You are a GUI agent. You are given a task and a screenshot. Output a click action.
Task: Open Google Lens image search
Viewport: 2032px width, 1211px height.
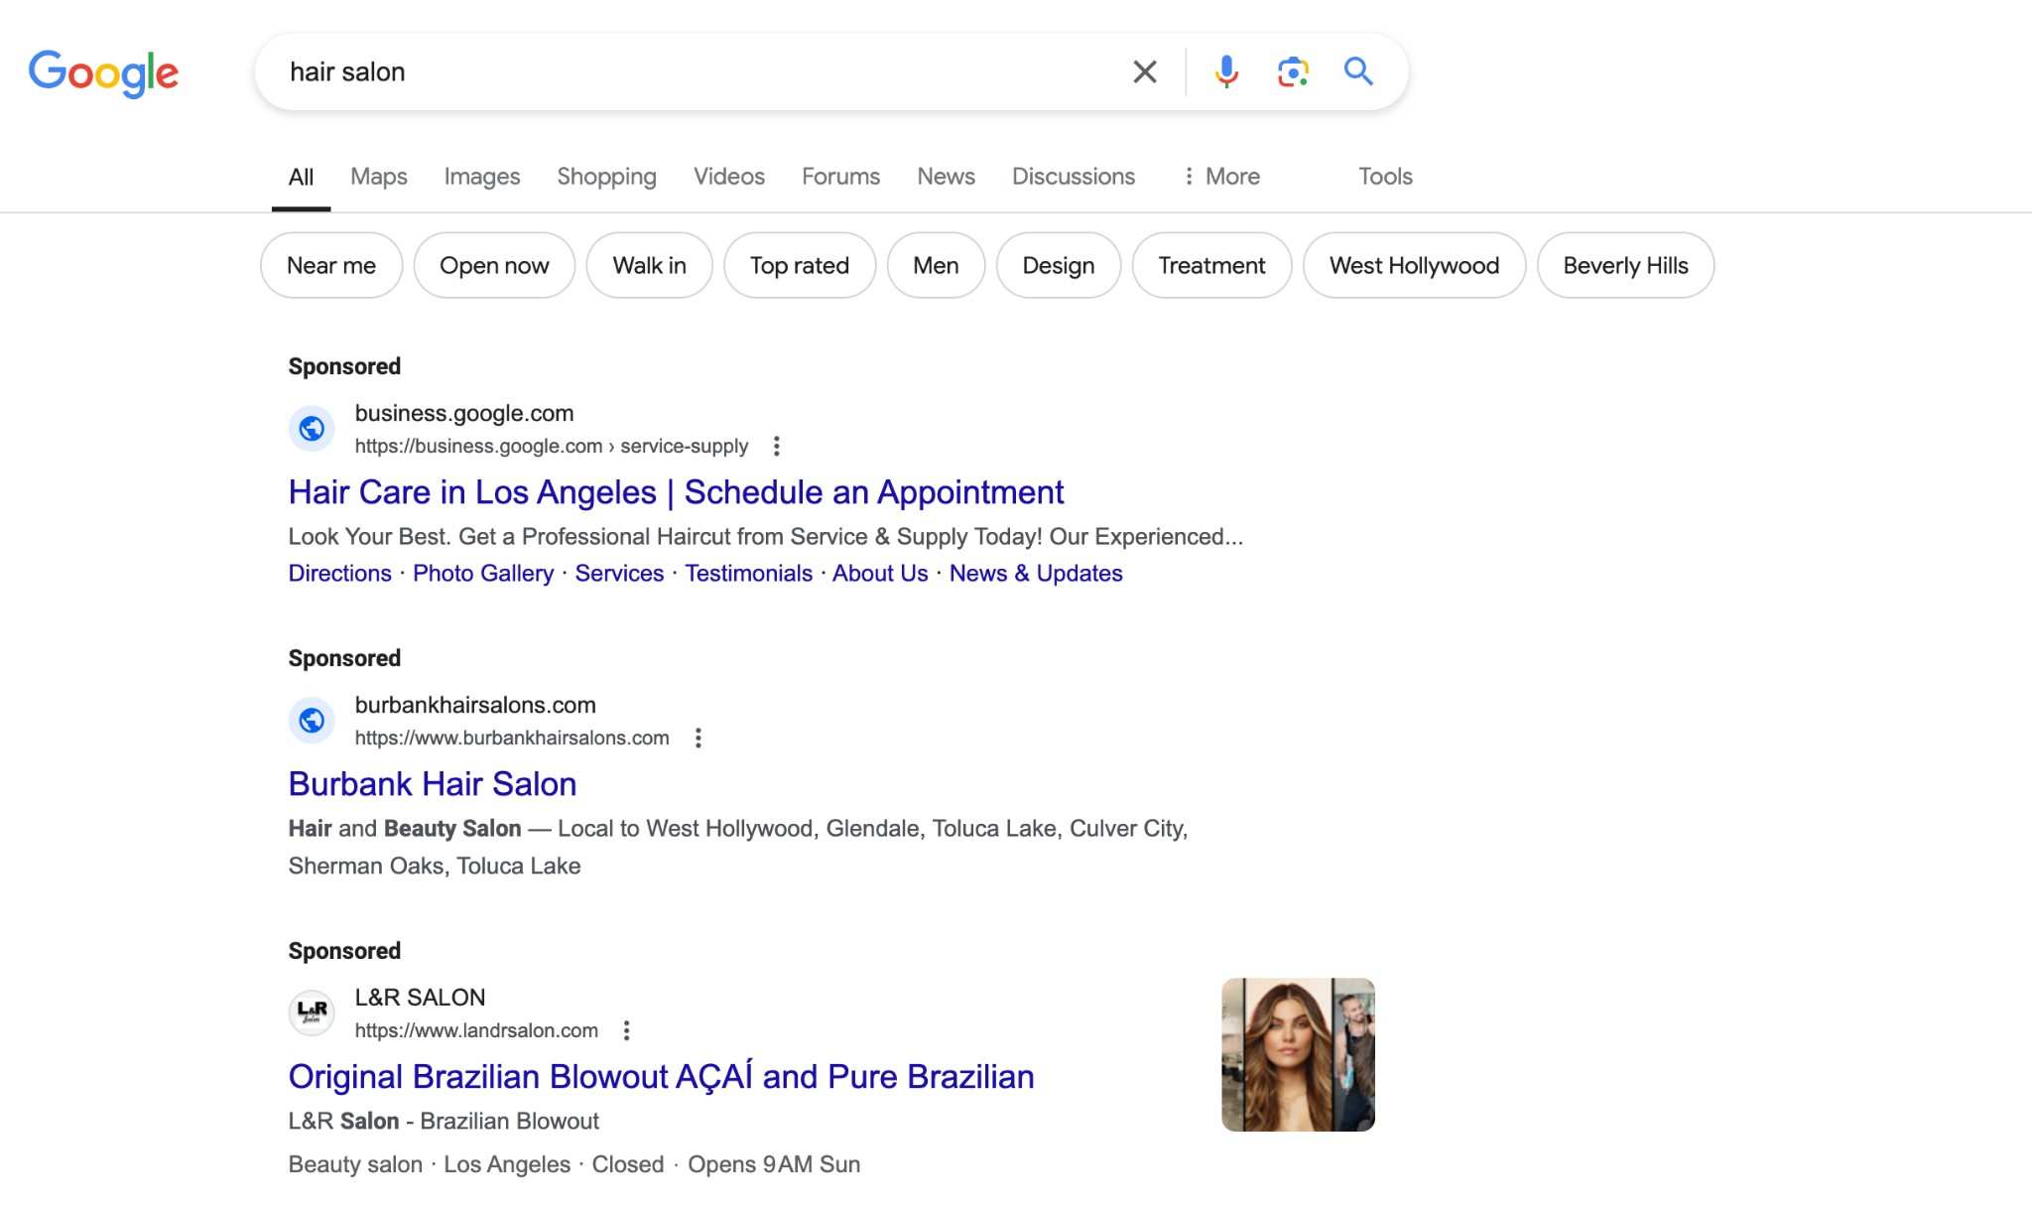(x=1292, y=71)
